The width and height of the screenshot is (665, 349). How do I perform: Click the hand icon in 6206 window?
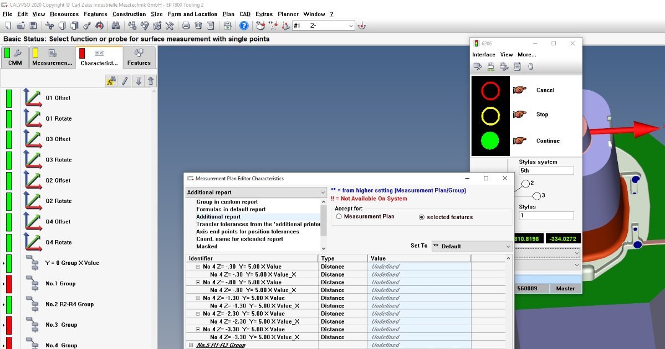pyautogui.click(x=530, y=66)
